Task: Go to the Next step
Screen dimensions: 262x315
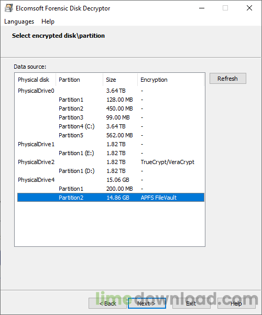Action: [x=147, y=303]
